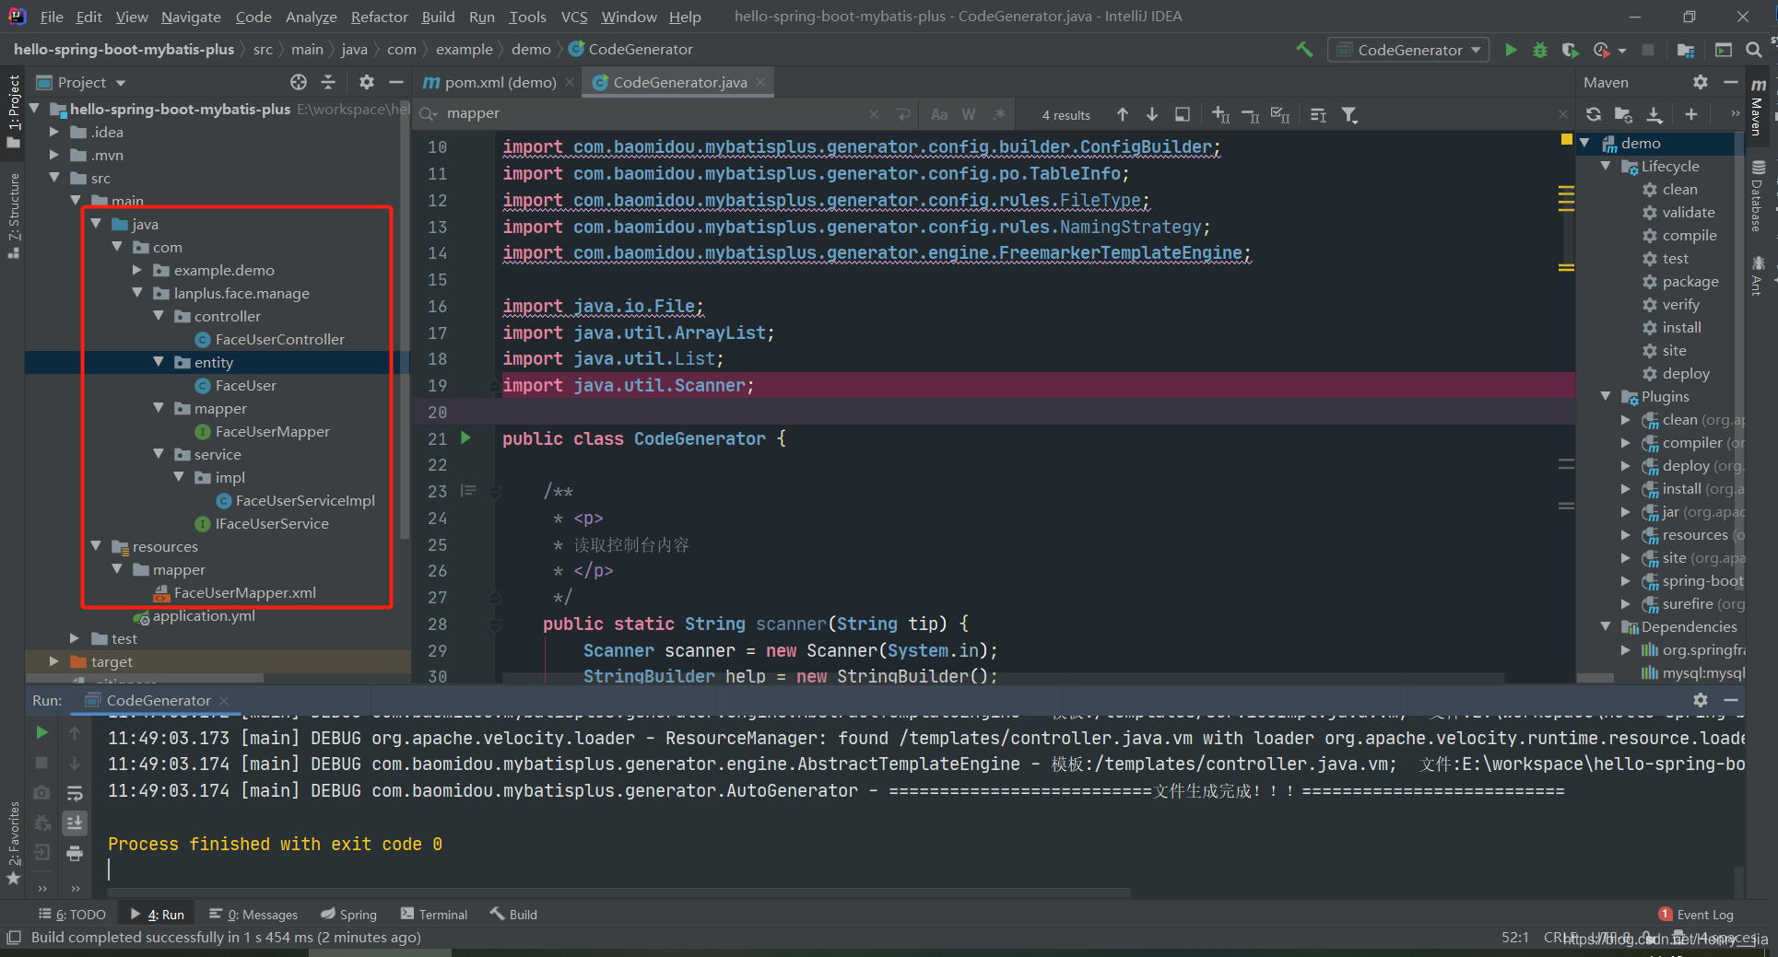
Task: Select Maven package lifecycle goal
Action: (x=1680, y=281)
